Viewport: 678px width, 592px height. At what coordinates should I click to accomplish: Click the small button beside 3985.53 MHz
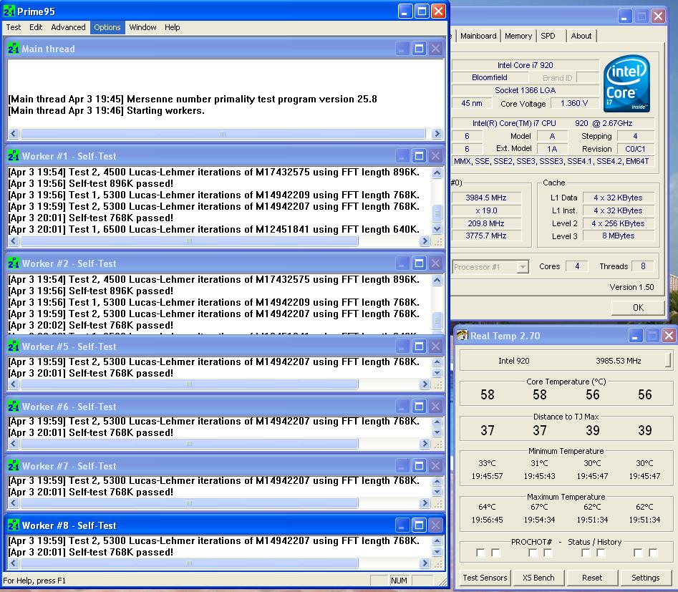tap(669, 360)
